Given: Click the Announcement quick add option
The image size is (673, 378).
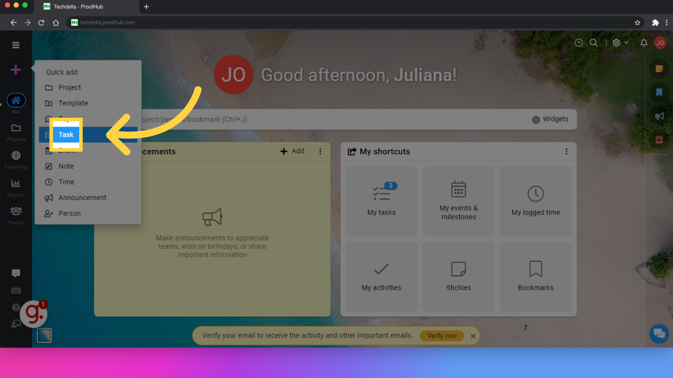Looking at the screenshot, I should [82, 197].
